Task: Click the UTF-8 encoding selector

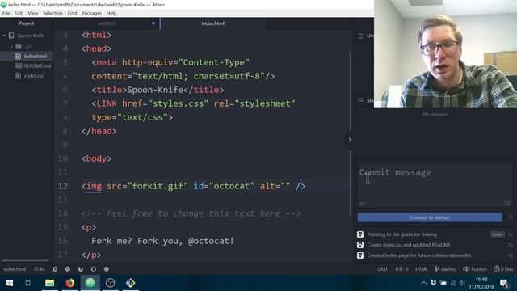Action: [401, 269]
